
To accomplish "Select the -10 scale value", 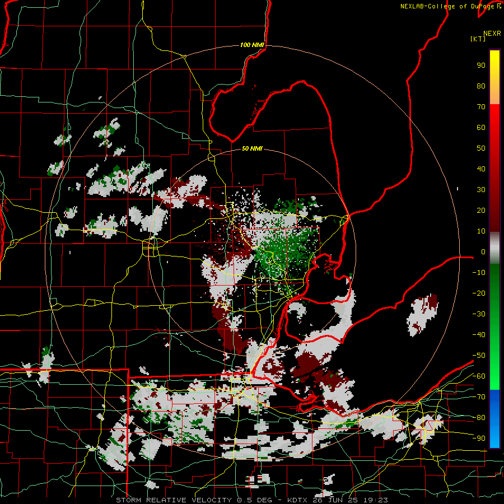I will point(479,273).
